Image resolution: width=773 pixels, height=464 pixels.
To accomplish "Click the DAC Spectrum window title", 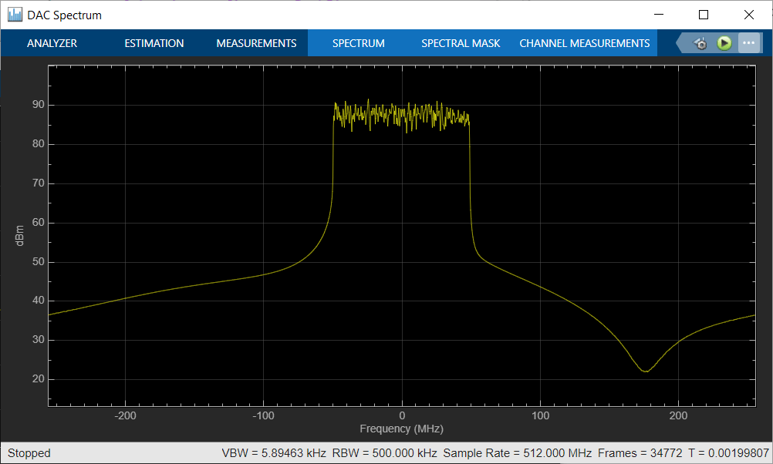I will click(x=65, y=15).
